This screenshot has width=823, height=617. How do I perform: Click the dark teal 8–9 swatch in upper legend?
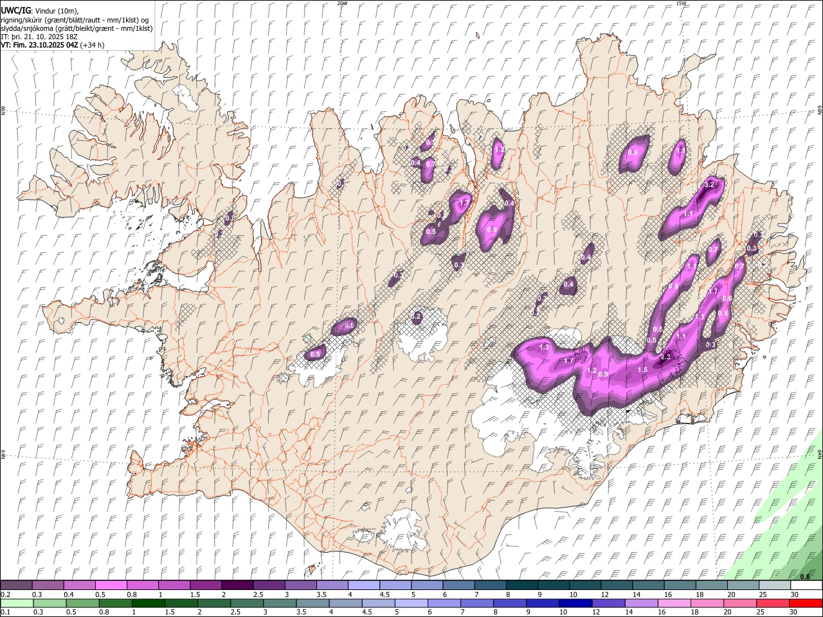[x=522, y=586]
